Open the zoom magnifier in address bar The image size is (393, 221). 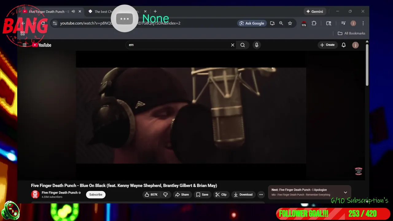click(x=281, y=23)
